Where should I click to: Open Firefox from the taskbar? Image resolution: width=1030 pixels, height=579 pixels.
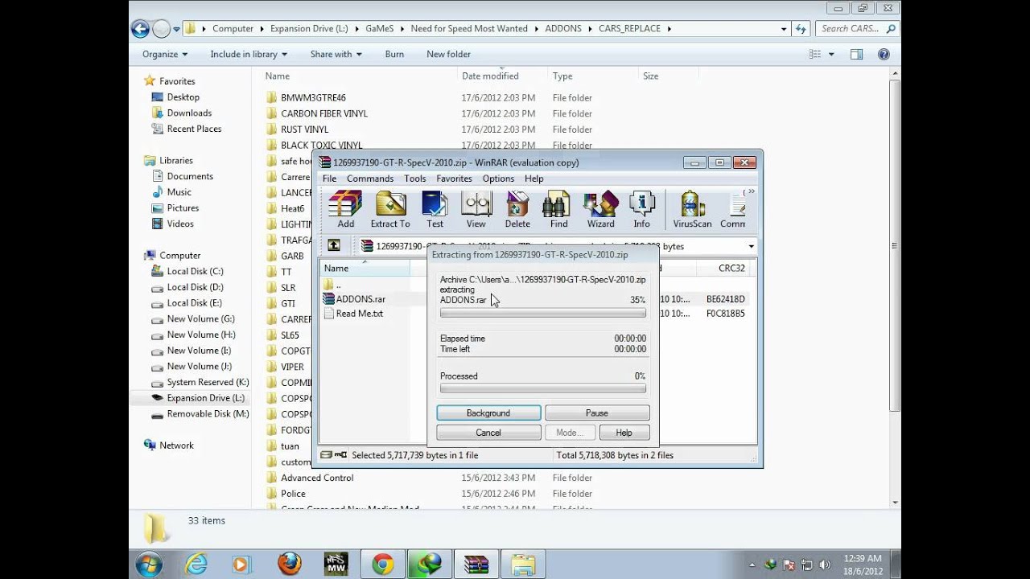tap(289, 564)
